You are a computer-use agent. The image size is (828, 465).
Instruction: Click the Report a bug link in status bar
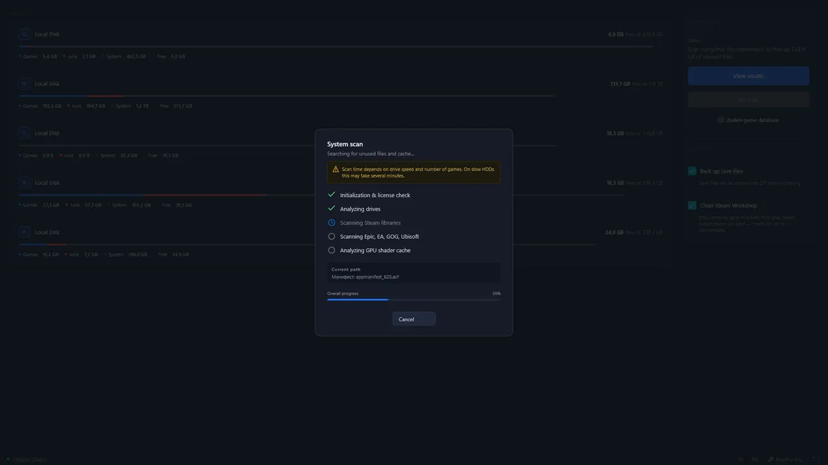[785, 460]
